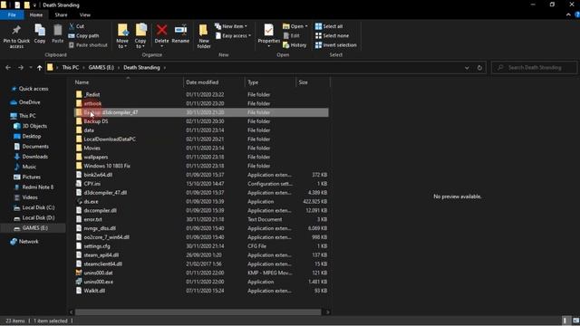Click GAMES (E:) in the address bar
This screenshot has height=326, width=580.
pos(101,68)
